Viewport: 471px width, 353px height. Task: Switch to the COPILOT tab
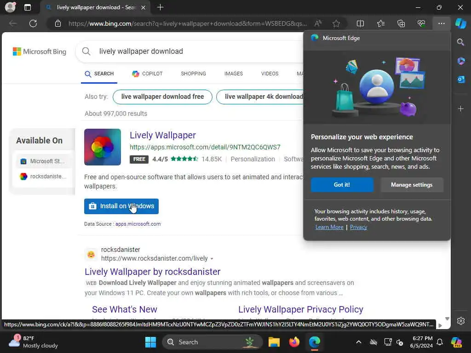pyautogui.click(x=147, y=74)
